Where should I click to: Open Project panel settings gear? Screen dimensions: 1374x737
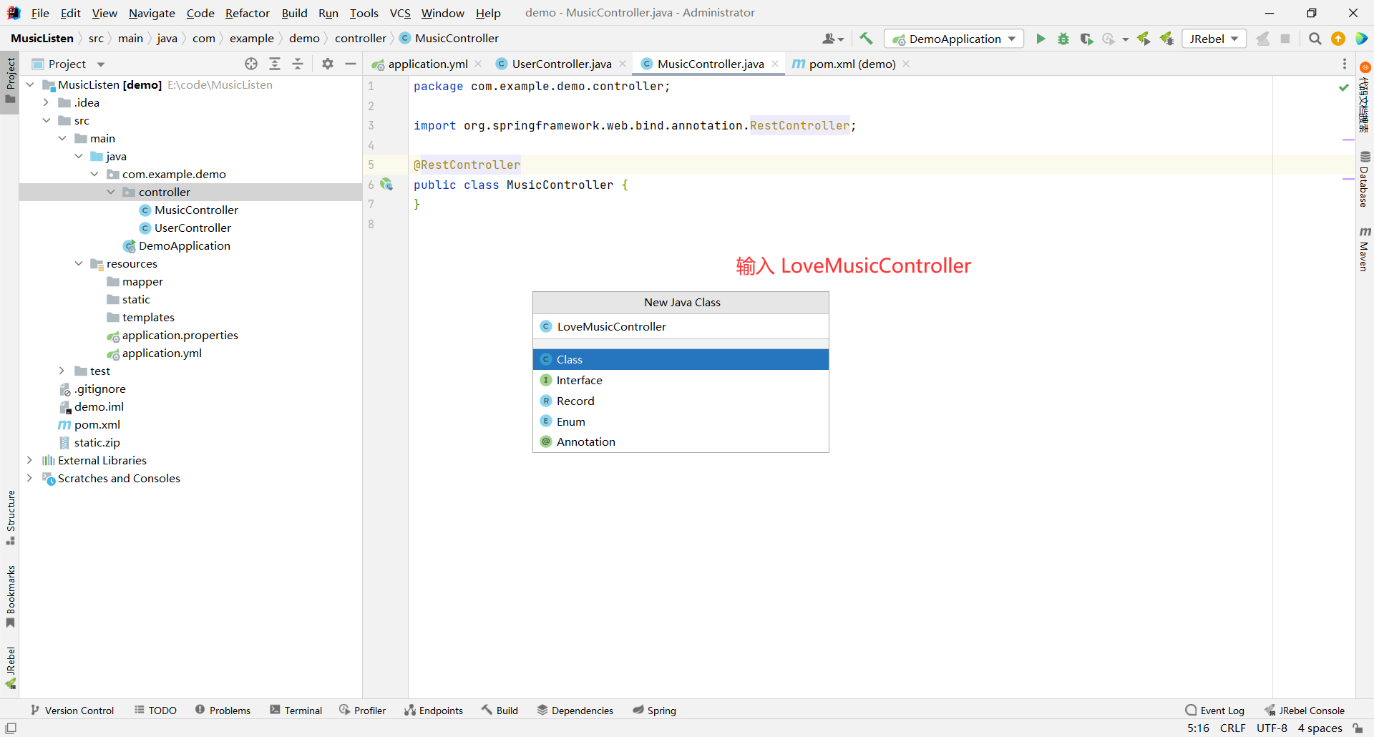pyautogui.click(x=328, y=64)
